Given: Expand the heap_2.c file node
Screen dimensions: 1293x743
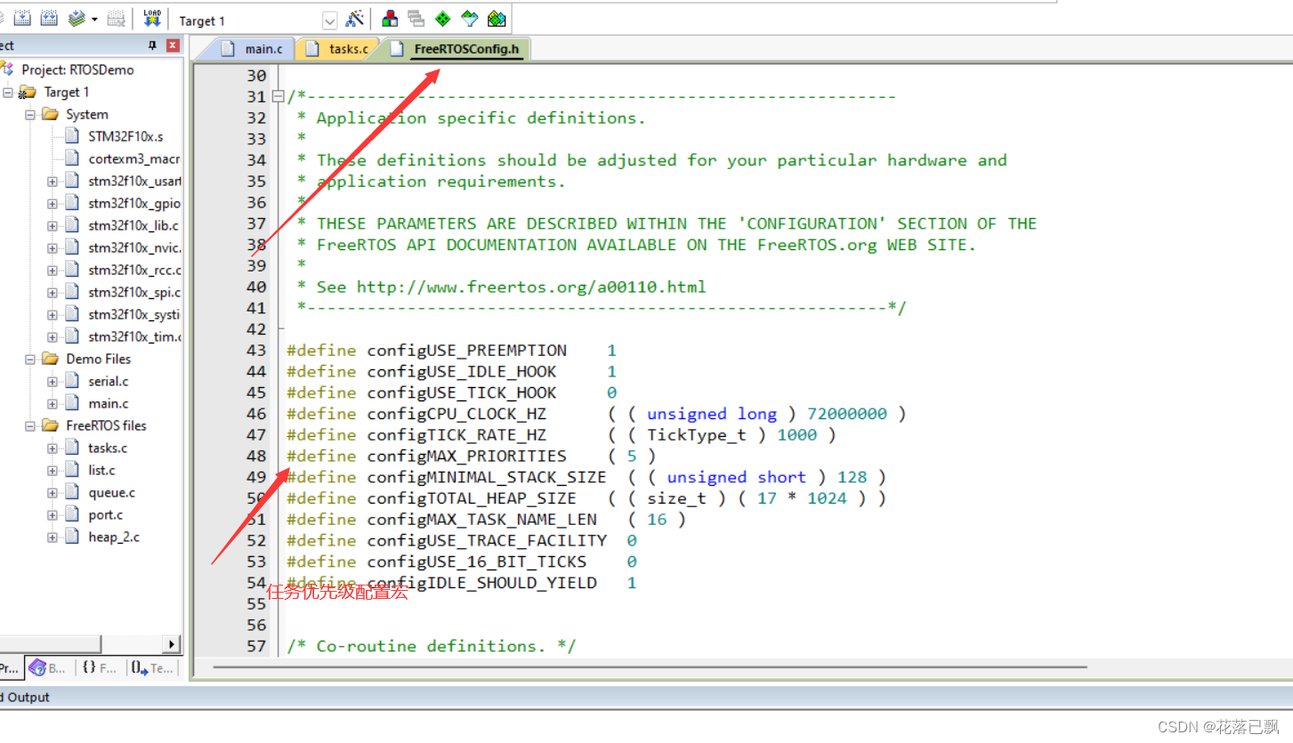Looking at the screenshot, I should [52, 537].
